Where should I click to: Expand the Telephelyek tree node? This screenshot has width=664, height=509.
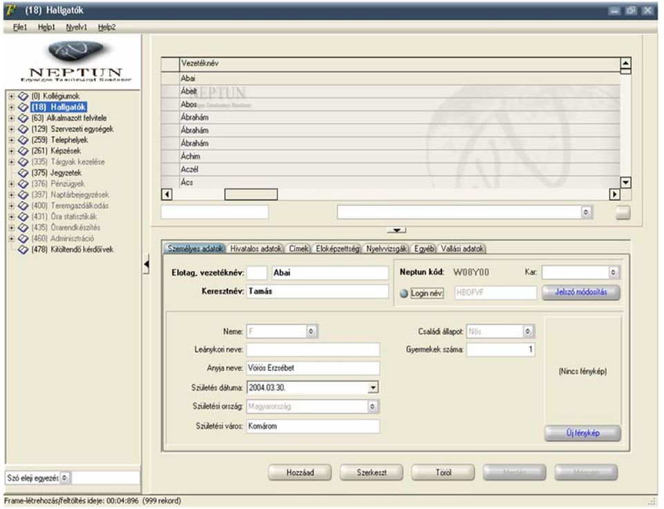pyautogui.click(x=12, y=140)
